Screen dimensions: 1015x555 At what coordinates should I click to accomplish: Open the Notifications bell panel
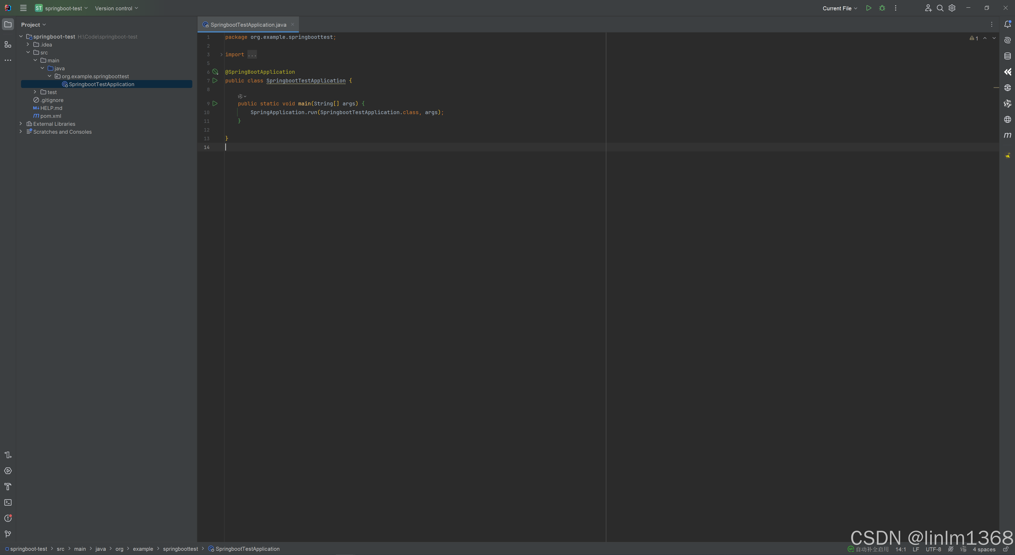click(1008, 24)
